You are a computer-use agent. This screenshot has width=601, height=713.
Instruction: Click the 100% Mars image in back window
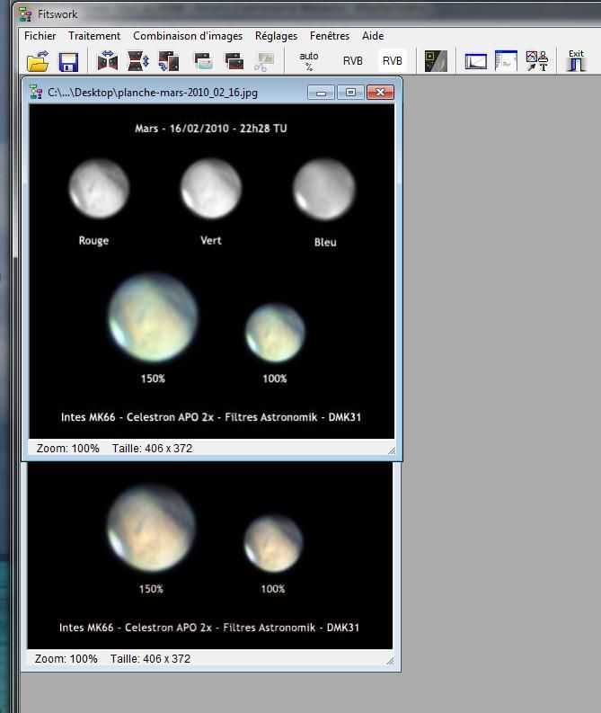[x=273, y=543]
